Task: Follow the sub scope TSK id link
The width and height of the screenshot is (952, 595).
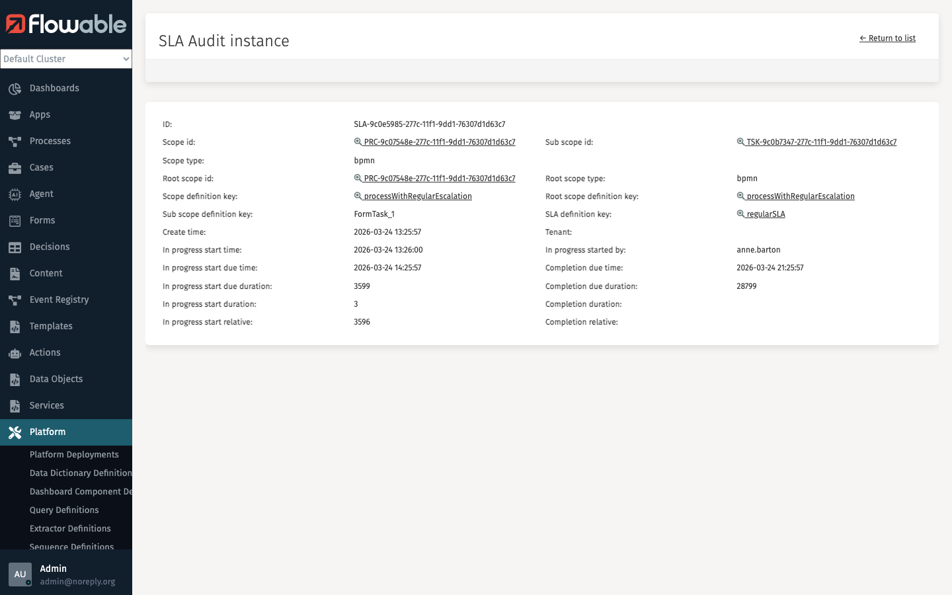Action: [x=822, y=141]
